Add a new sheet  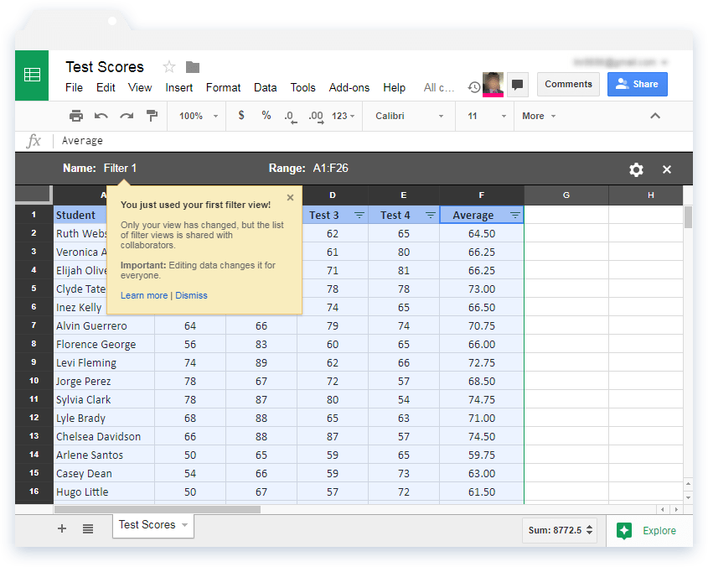(62, 528)
